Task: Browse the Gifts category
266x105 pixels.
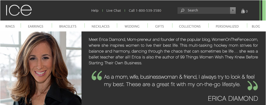Action: click(160, 26)
